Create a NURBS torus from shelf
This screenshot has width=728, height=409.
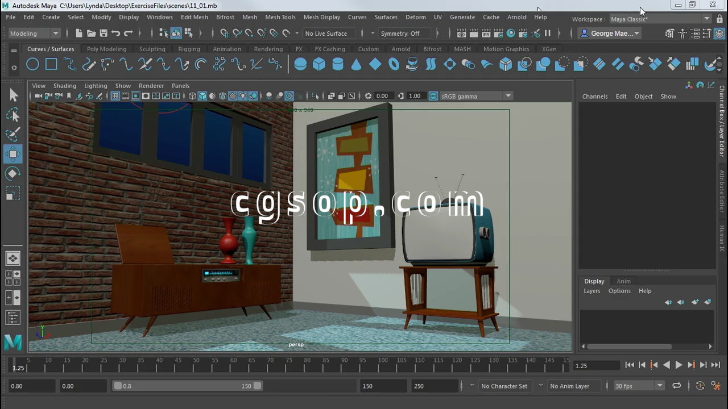point(394,64)
